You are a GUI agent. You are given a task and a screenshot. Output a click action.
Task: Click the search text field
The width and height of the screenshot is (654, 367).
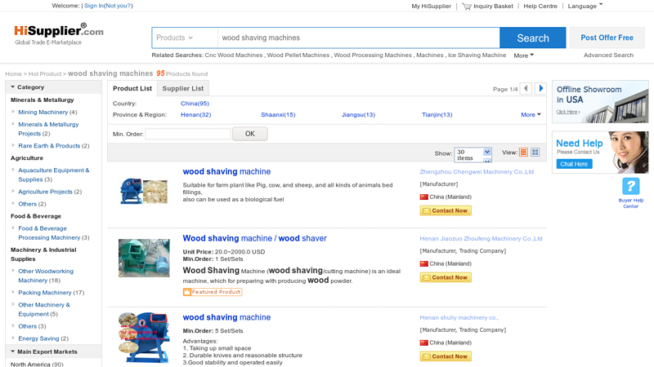pos(358,38)
